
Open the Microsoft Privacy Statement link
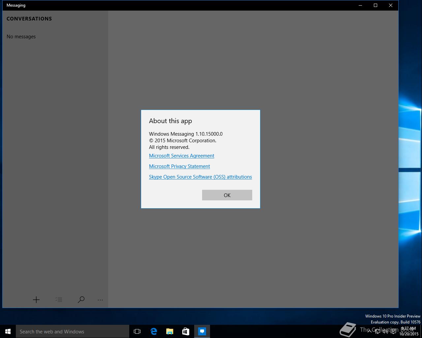179,166
